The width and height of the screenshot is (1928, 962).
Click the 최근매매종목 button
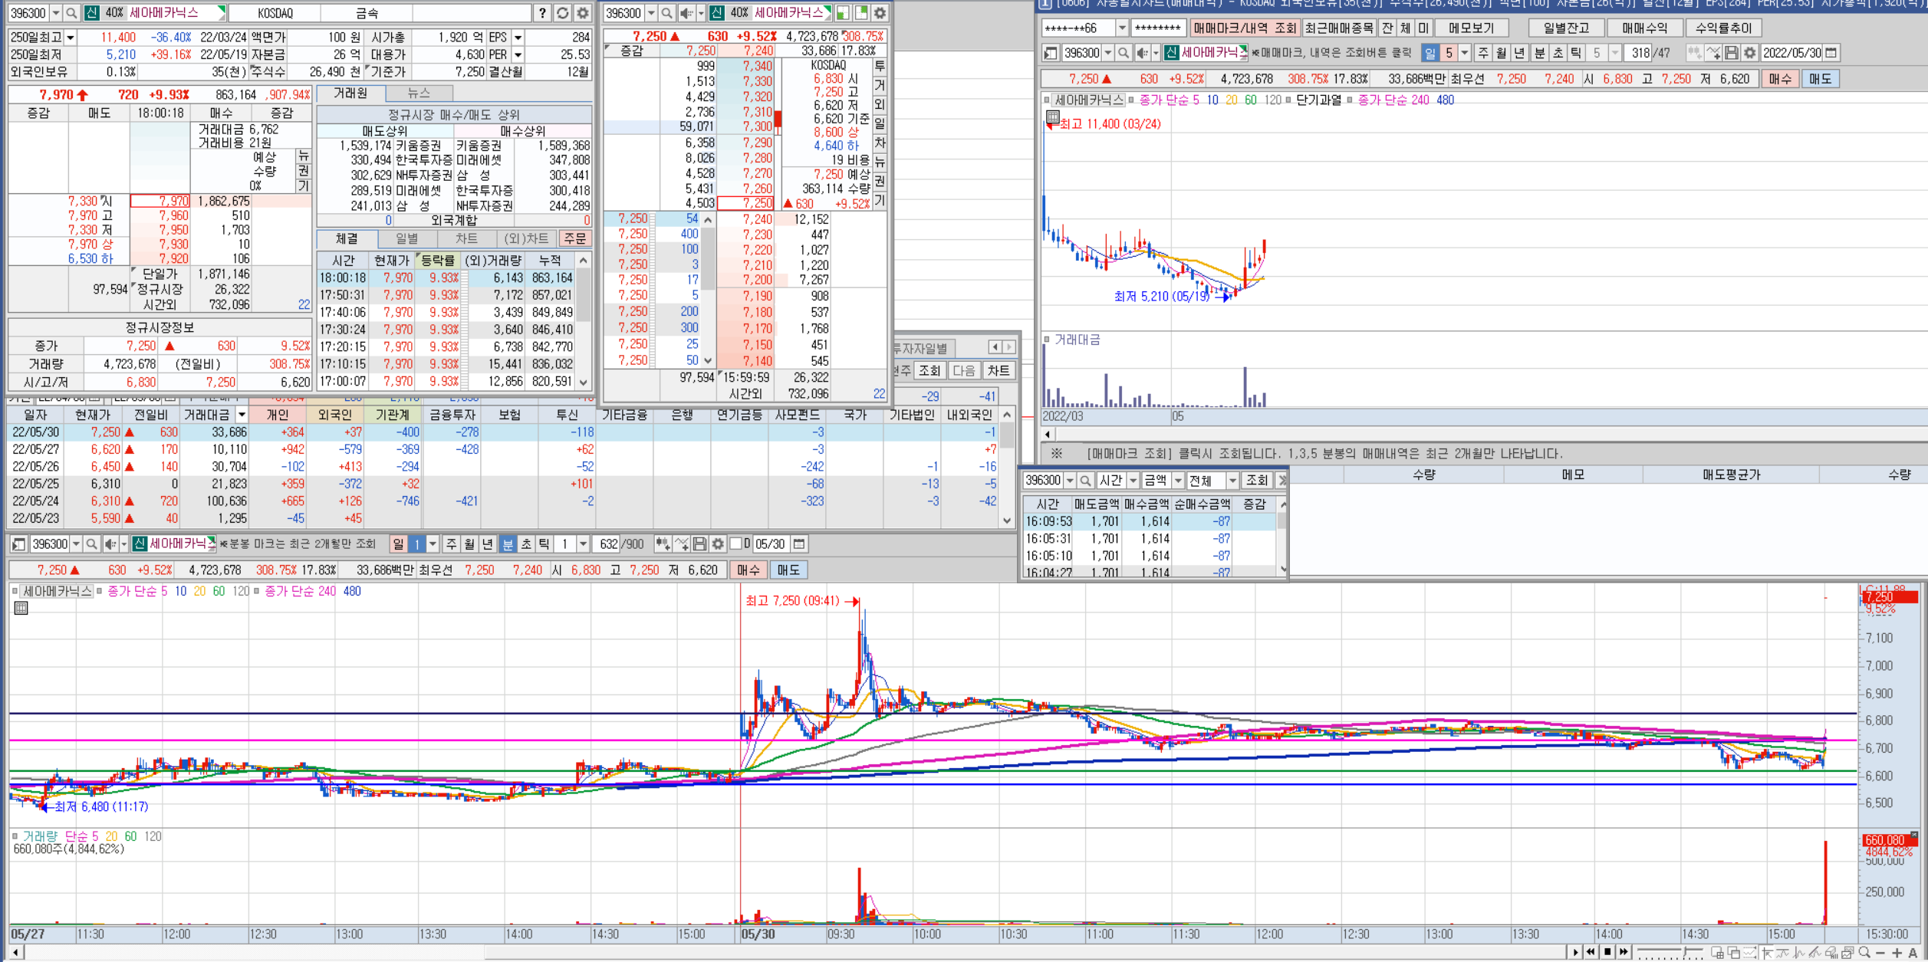[1339, 28]
